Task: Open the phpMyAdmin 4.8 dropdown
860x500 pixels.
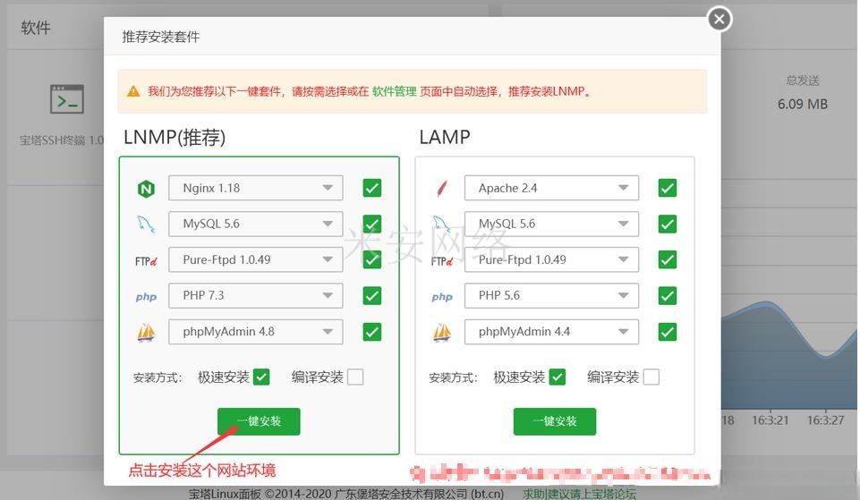Action: [x=256, y=332]
